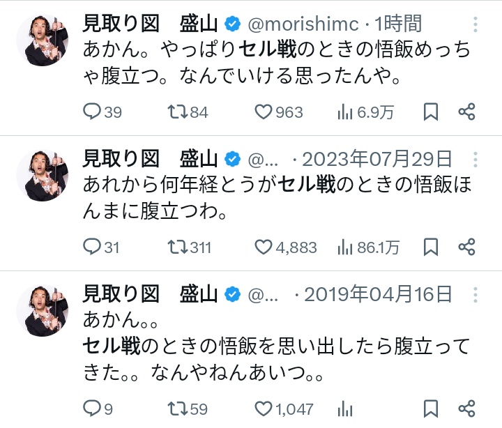Bookmark the 2023年07月29日 tweet
502x428 pixels.
pos(431,247)
